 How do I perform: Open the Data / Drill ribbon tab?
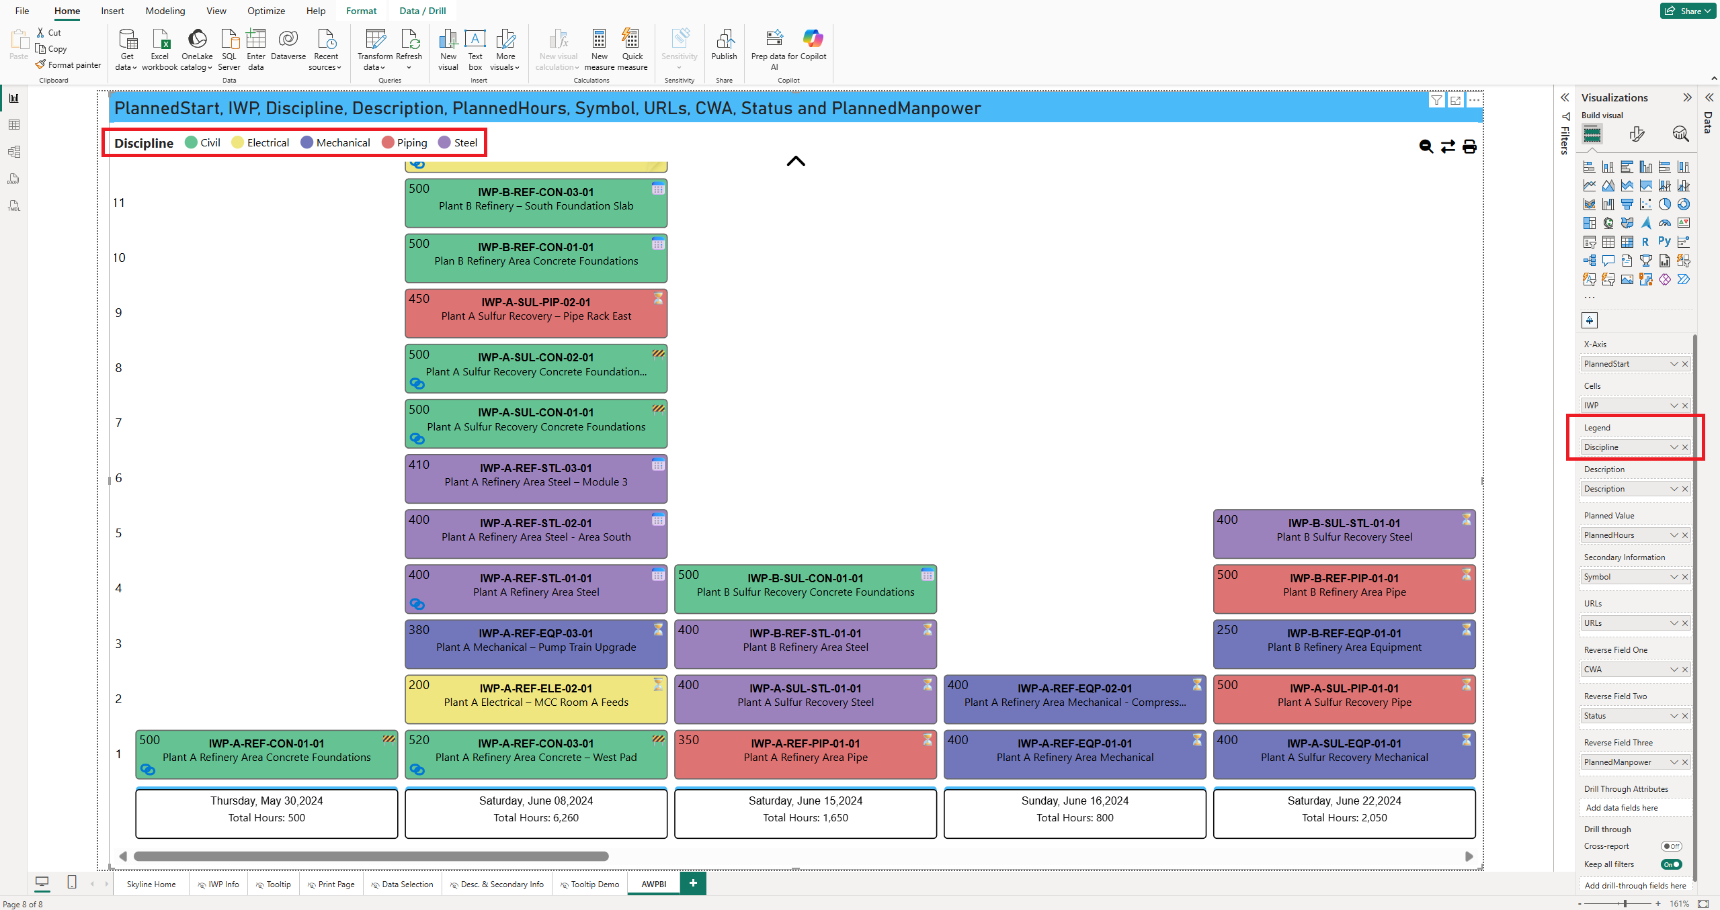tap(422, 11)
